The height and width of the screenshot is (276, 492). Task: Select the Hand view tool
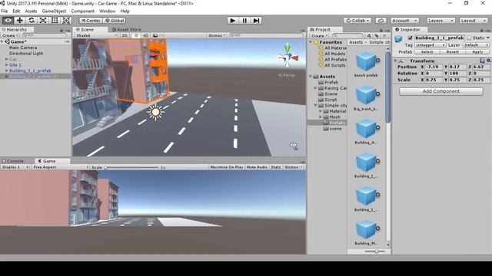click(8, 21)
